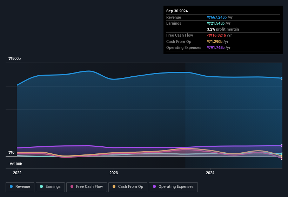This screenshot has height=197, width=288.
Task: Click the Sep 30 2024 tooltip date
Action: point(177,11)
